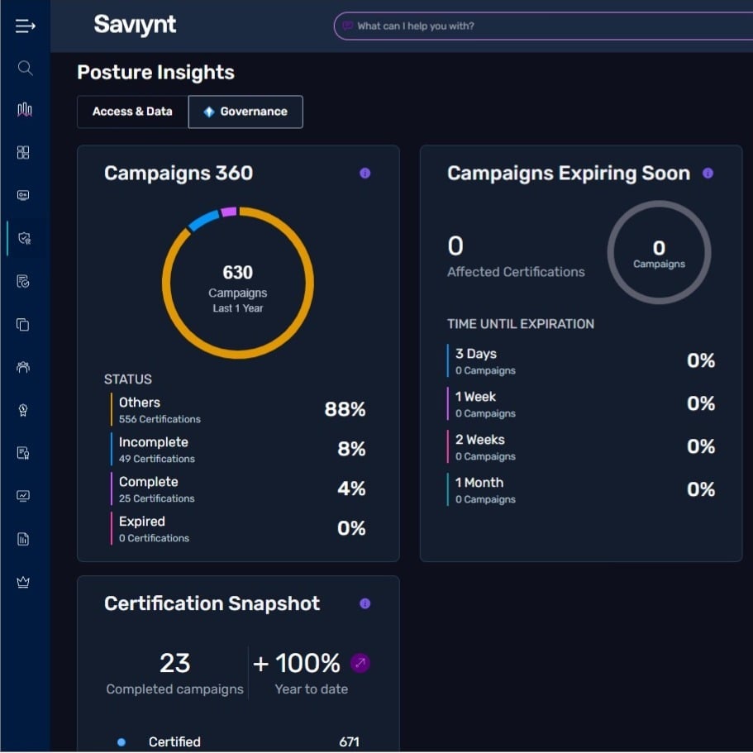Select the 1 Month expiration row
Image resolution: width=753 pixels, height=753 pixels.
click(581, 489)
